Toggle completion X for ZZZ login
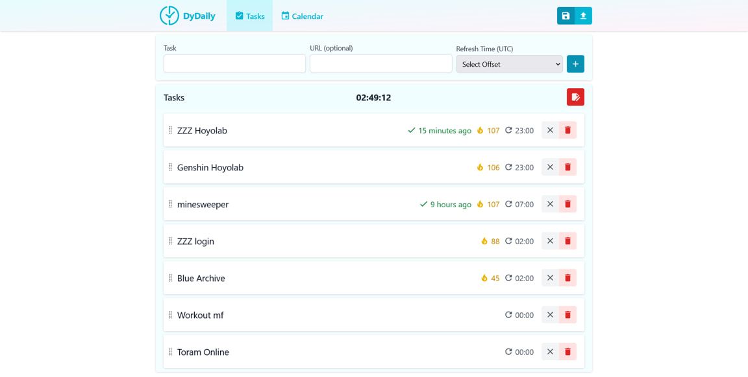This screenshot has width=748, height=377. click(550, 241)
